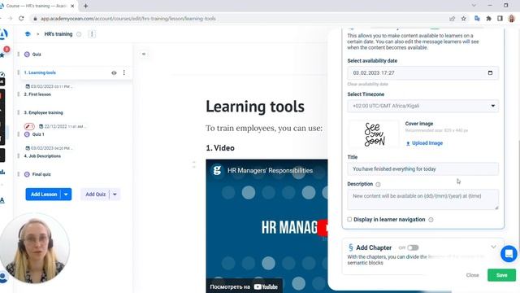Check Display in learner navigation checkbox
520x293 pixels.
point(349,219)
